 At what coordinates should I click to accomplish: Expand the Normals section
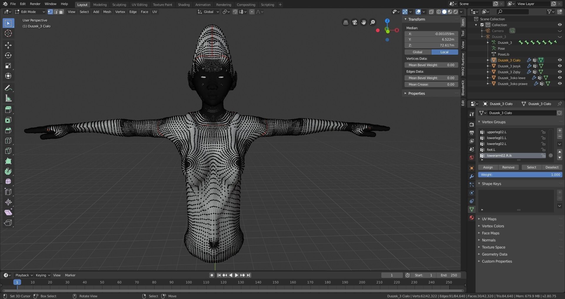[488, 240]
